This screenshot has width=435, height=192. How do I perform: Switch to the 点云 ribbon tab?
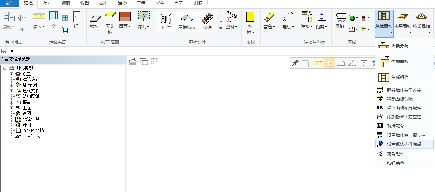tap(179, 3)
